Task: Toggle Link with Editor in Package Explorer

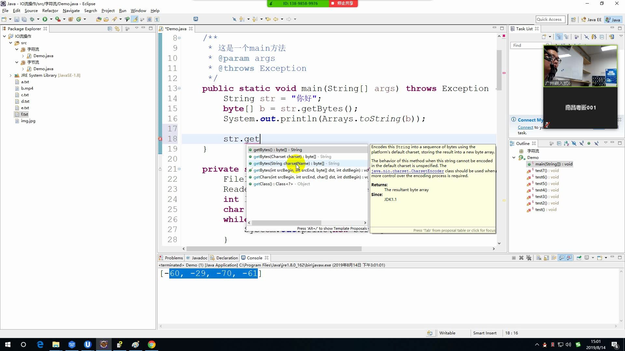Action: pos(117,29)
